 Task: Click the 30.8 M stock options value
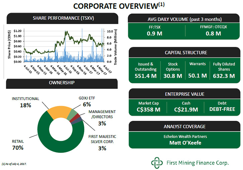pos(173,76)
